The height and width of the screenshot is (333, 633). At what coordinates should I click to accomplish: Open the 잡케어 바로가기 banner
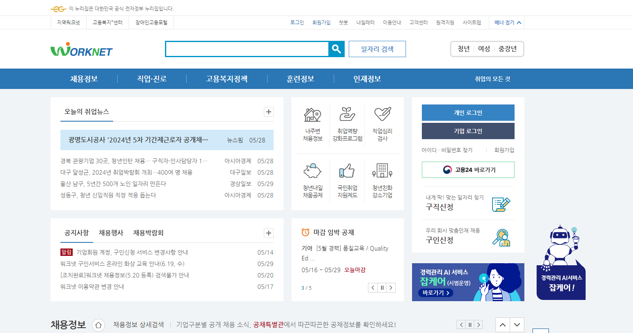[468, 282]
